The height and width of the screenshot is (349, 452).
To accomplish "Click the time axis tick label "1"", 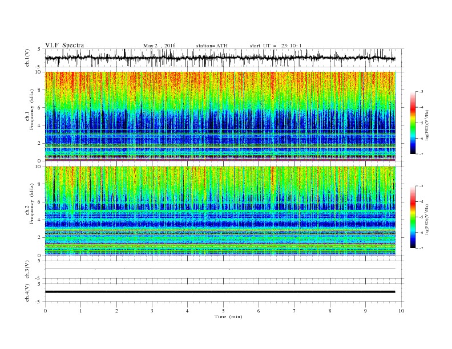I will click(x=80, y=311).
